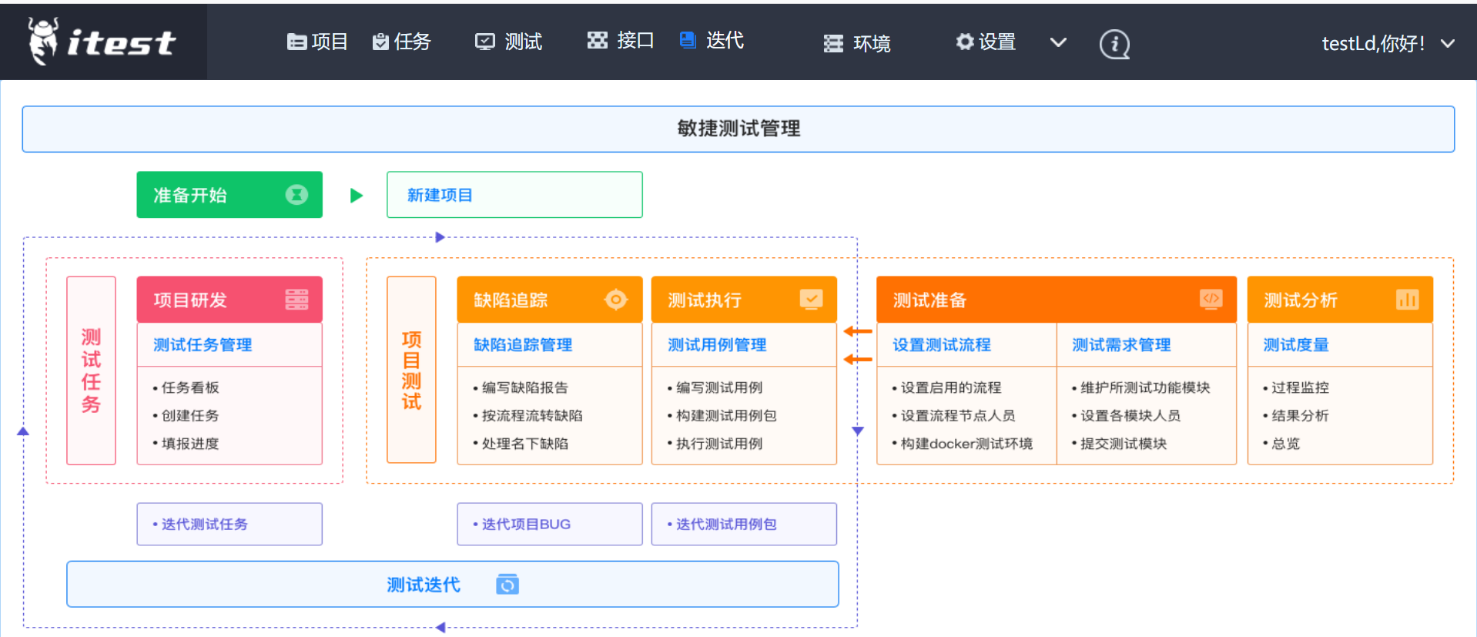Image resolution: width=1477 pixels, height=637 pixels.
Task: Click the refresh icon beside 测试迭代
Action: [507, 585]
